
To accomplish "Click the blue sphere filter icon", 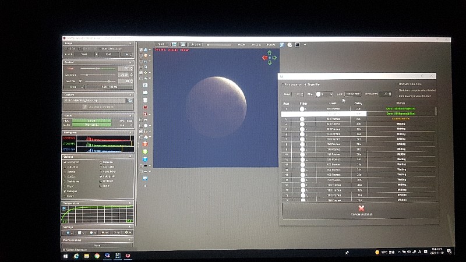I will click(145, 159).
